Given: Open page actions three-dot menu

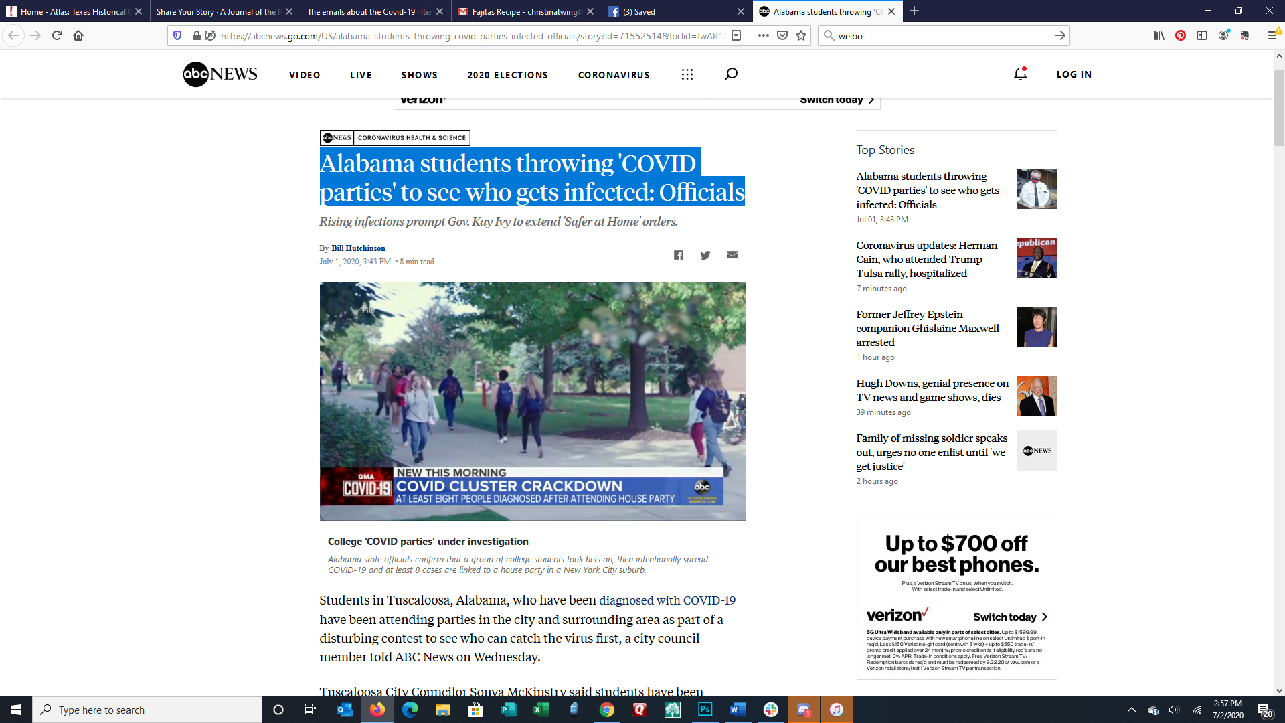Looking at the screenshot, I should 764,36.
